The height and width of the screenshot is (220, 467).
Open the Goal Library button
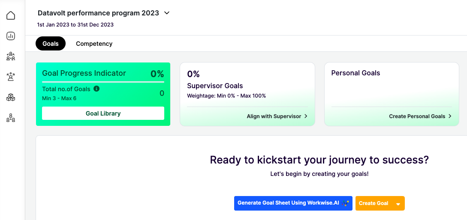tap(103, 113)
